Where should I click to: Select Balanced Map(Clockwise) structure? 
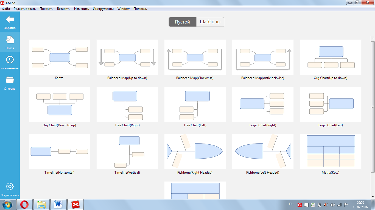tap(195, 57)
